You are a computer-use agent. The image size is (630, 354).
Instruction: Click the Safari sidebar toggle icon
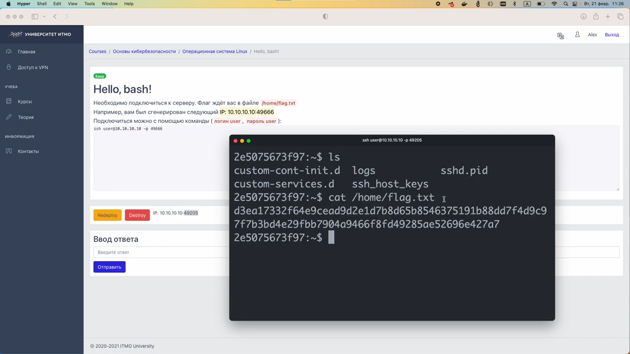click(x=35, y=17)
